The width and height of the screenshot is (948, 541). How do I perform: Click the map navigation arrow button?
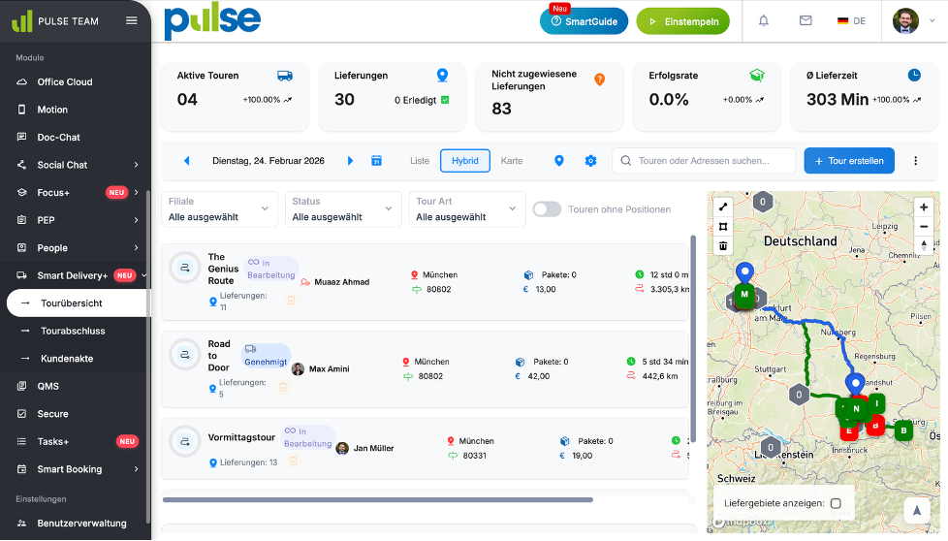[917, 511]
